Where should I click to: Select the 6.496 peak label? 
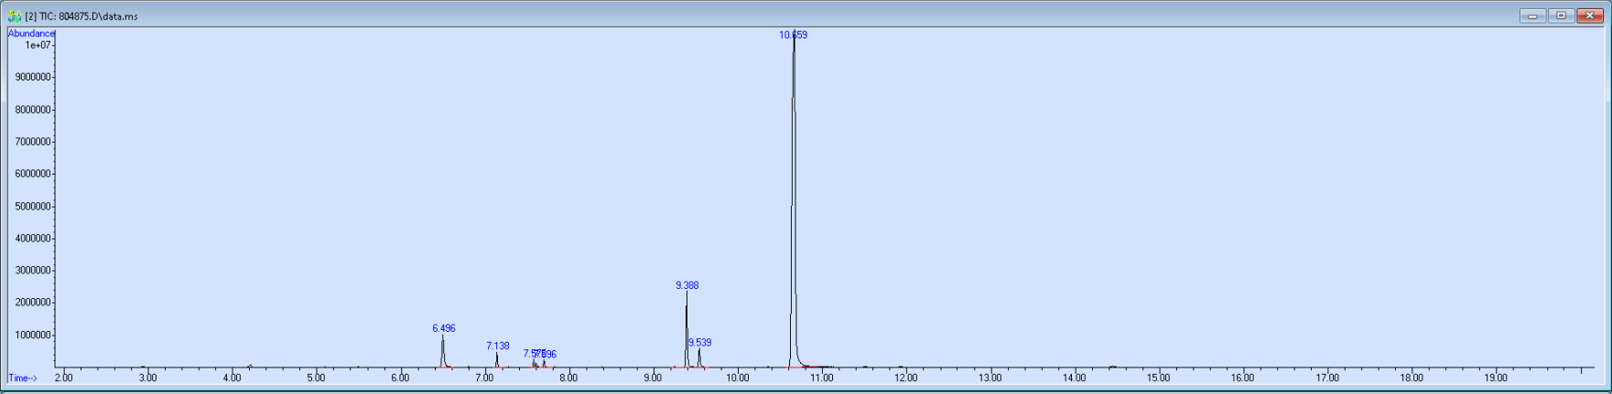(444, 328)
